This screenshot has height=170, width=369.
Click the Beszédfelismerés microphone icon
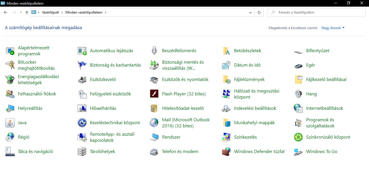(x=154, y=51)
